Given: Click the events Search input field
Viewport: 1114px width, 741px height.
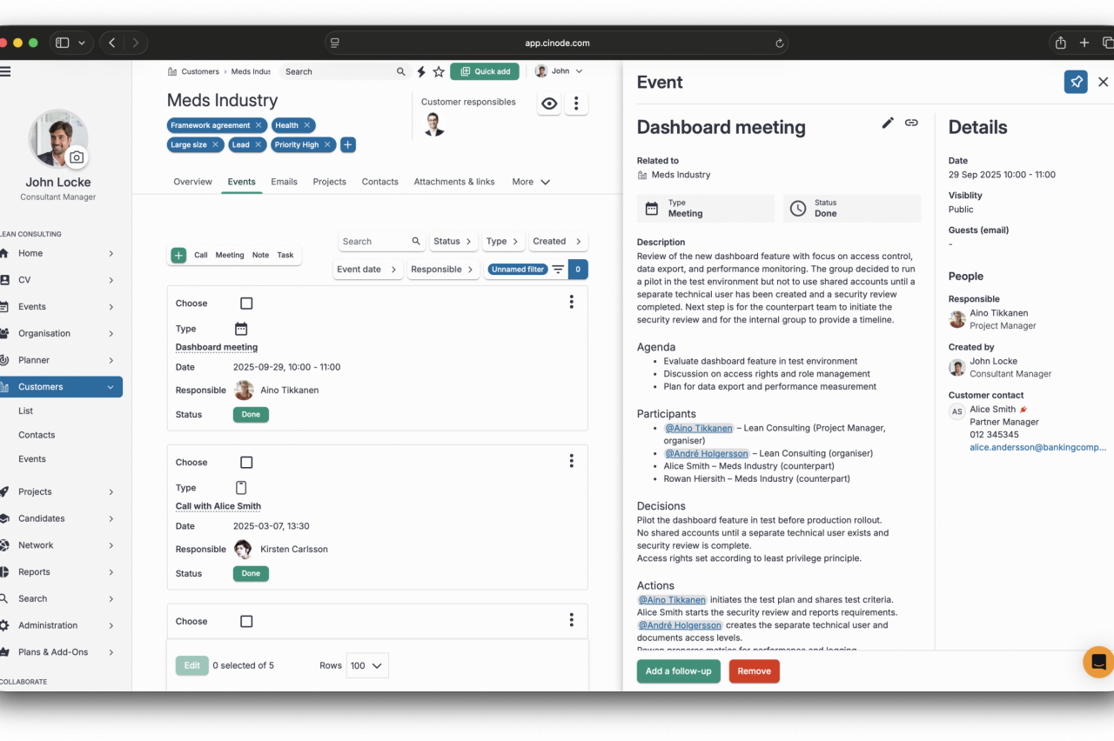Looking at the screenshot, I should pos(374,241).
